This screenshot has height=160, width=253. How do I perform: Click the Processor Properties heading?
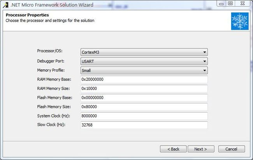point(27,15)
